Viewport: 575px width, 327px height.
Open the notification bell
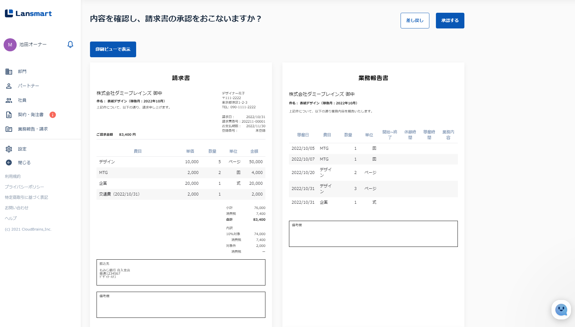70,44
